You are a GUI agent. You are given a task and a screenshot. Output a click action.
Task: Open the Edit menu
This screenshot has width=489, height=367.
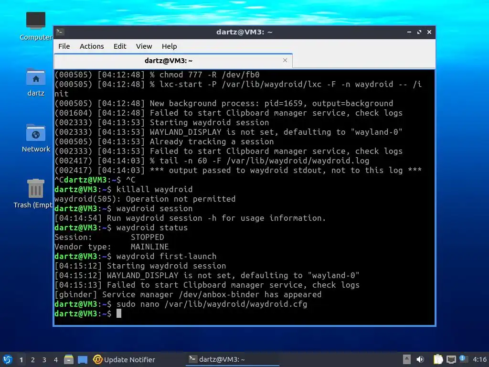pyautogui.click(x=120, y=46)
